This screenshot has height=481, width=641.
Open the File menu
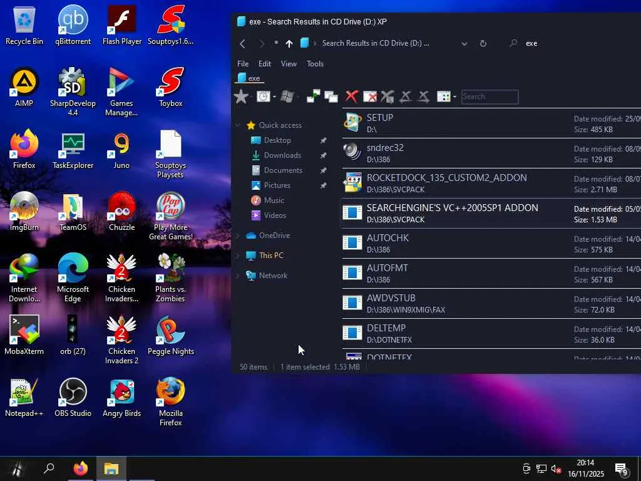[x=243, y=64]
